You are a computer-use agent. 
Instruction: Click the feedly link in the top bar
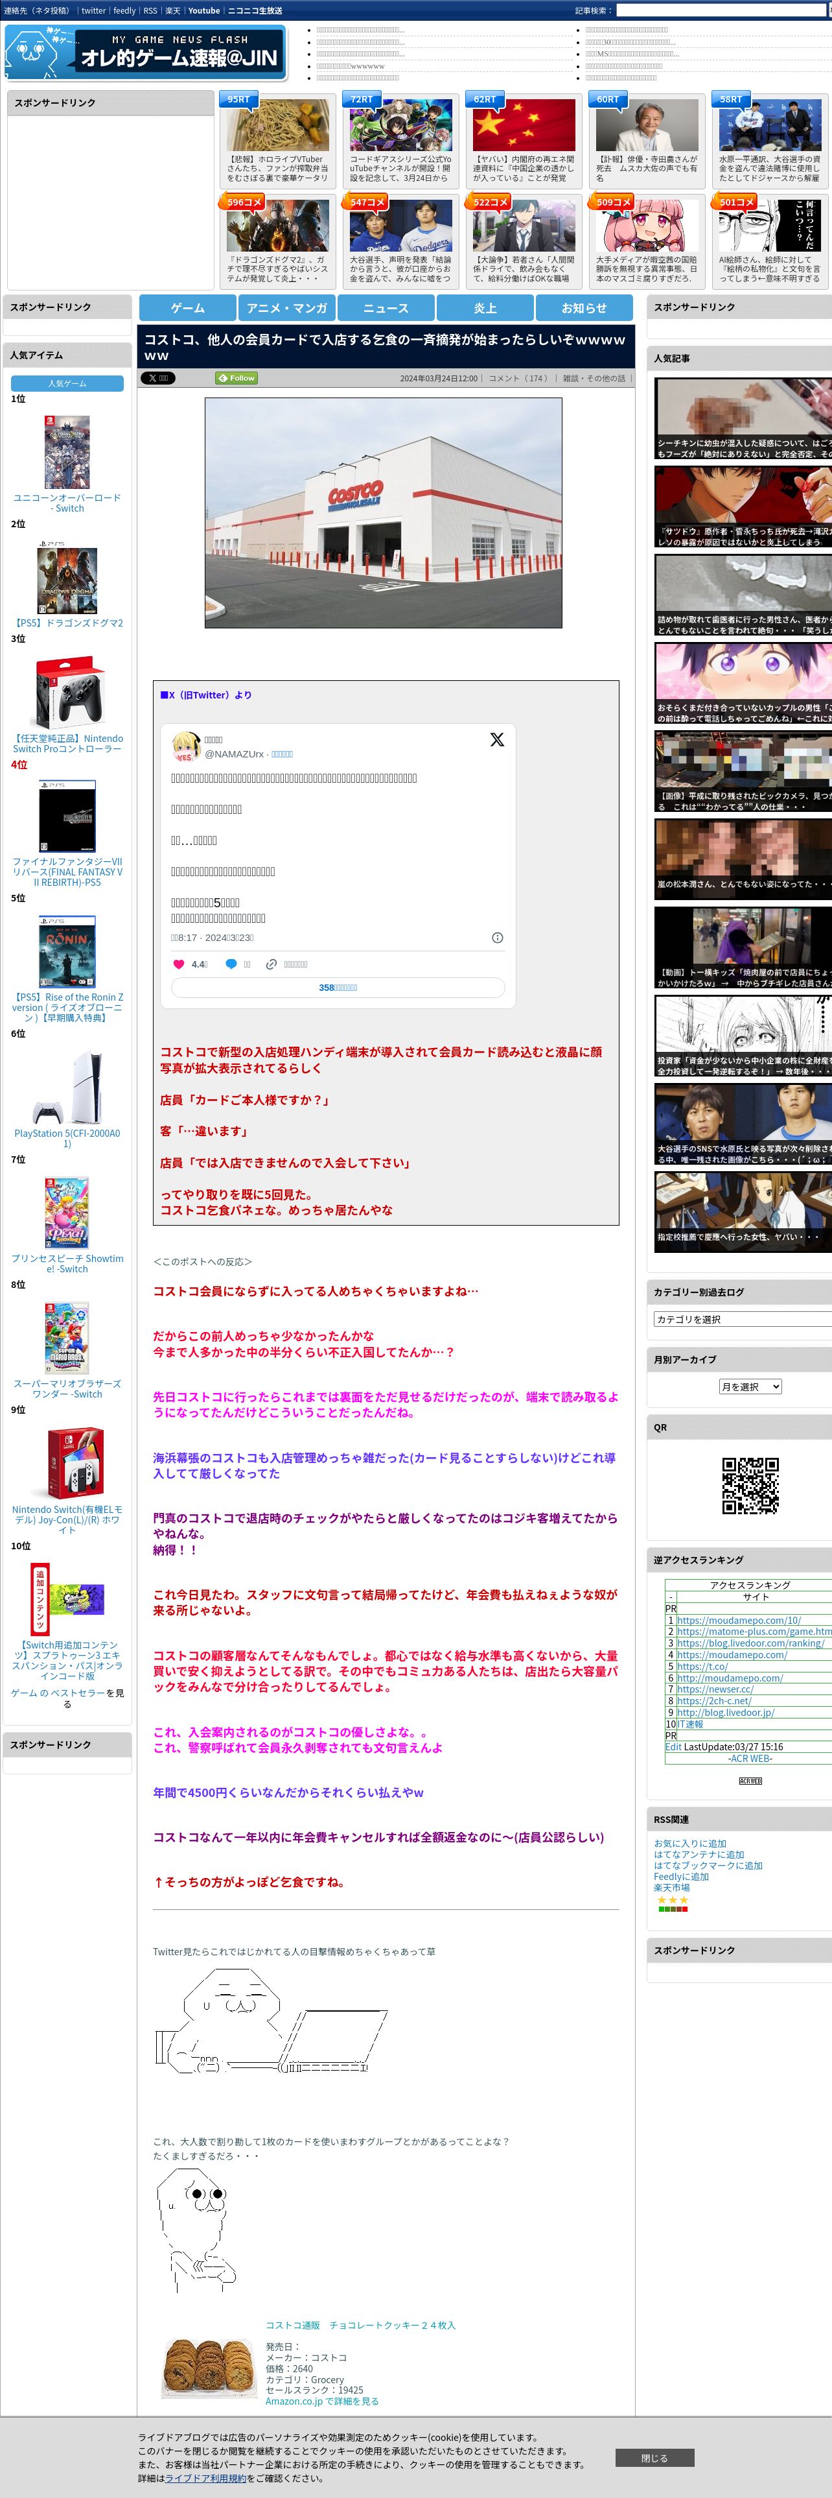124,10
